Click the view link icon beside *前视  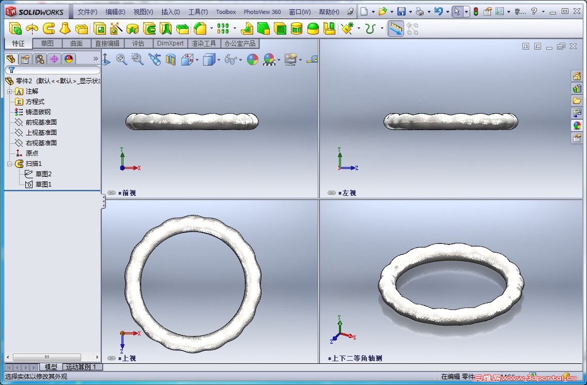[112, 193]
